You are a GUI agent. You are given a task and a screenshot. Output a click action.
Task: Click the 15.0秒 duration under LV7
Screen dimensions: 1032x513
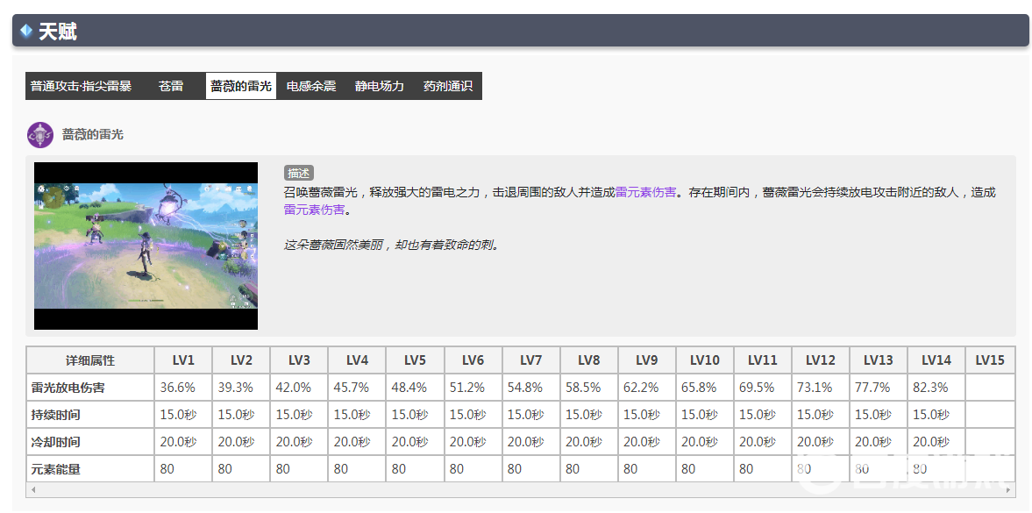526,415
